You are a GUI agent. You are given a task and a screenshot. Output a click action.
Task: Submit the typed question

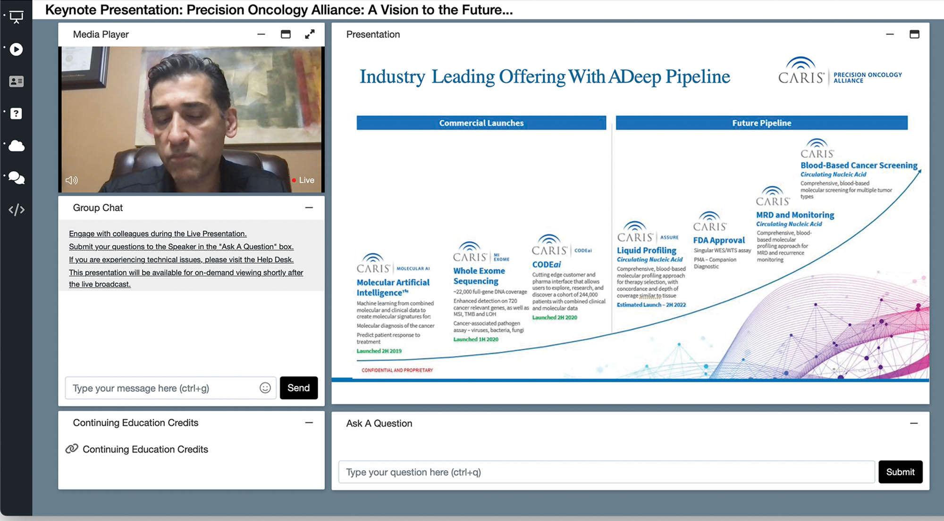click(x=900, y=472)
